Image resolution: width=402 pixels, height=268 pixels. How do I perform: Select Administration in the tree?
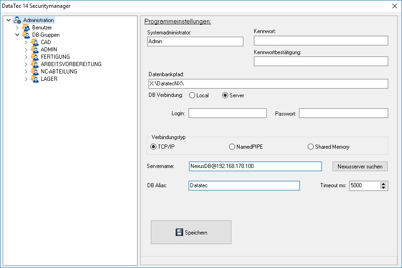coord(39,20)
